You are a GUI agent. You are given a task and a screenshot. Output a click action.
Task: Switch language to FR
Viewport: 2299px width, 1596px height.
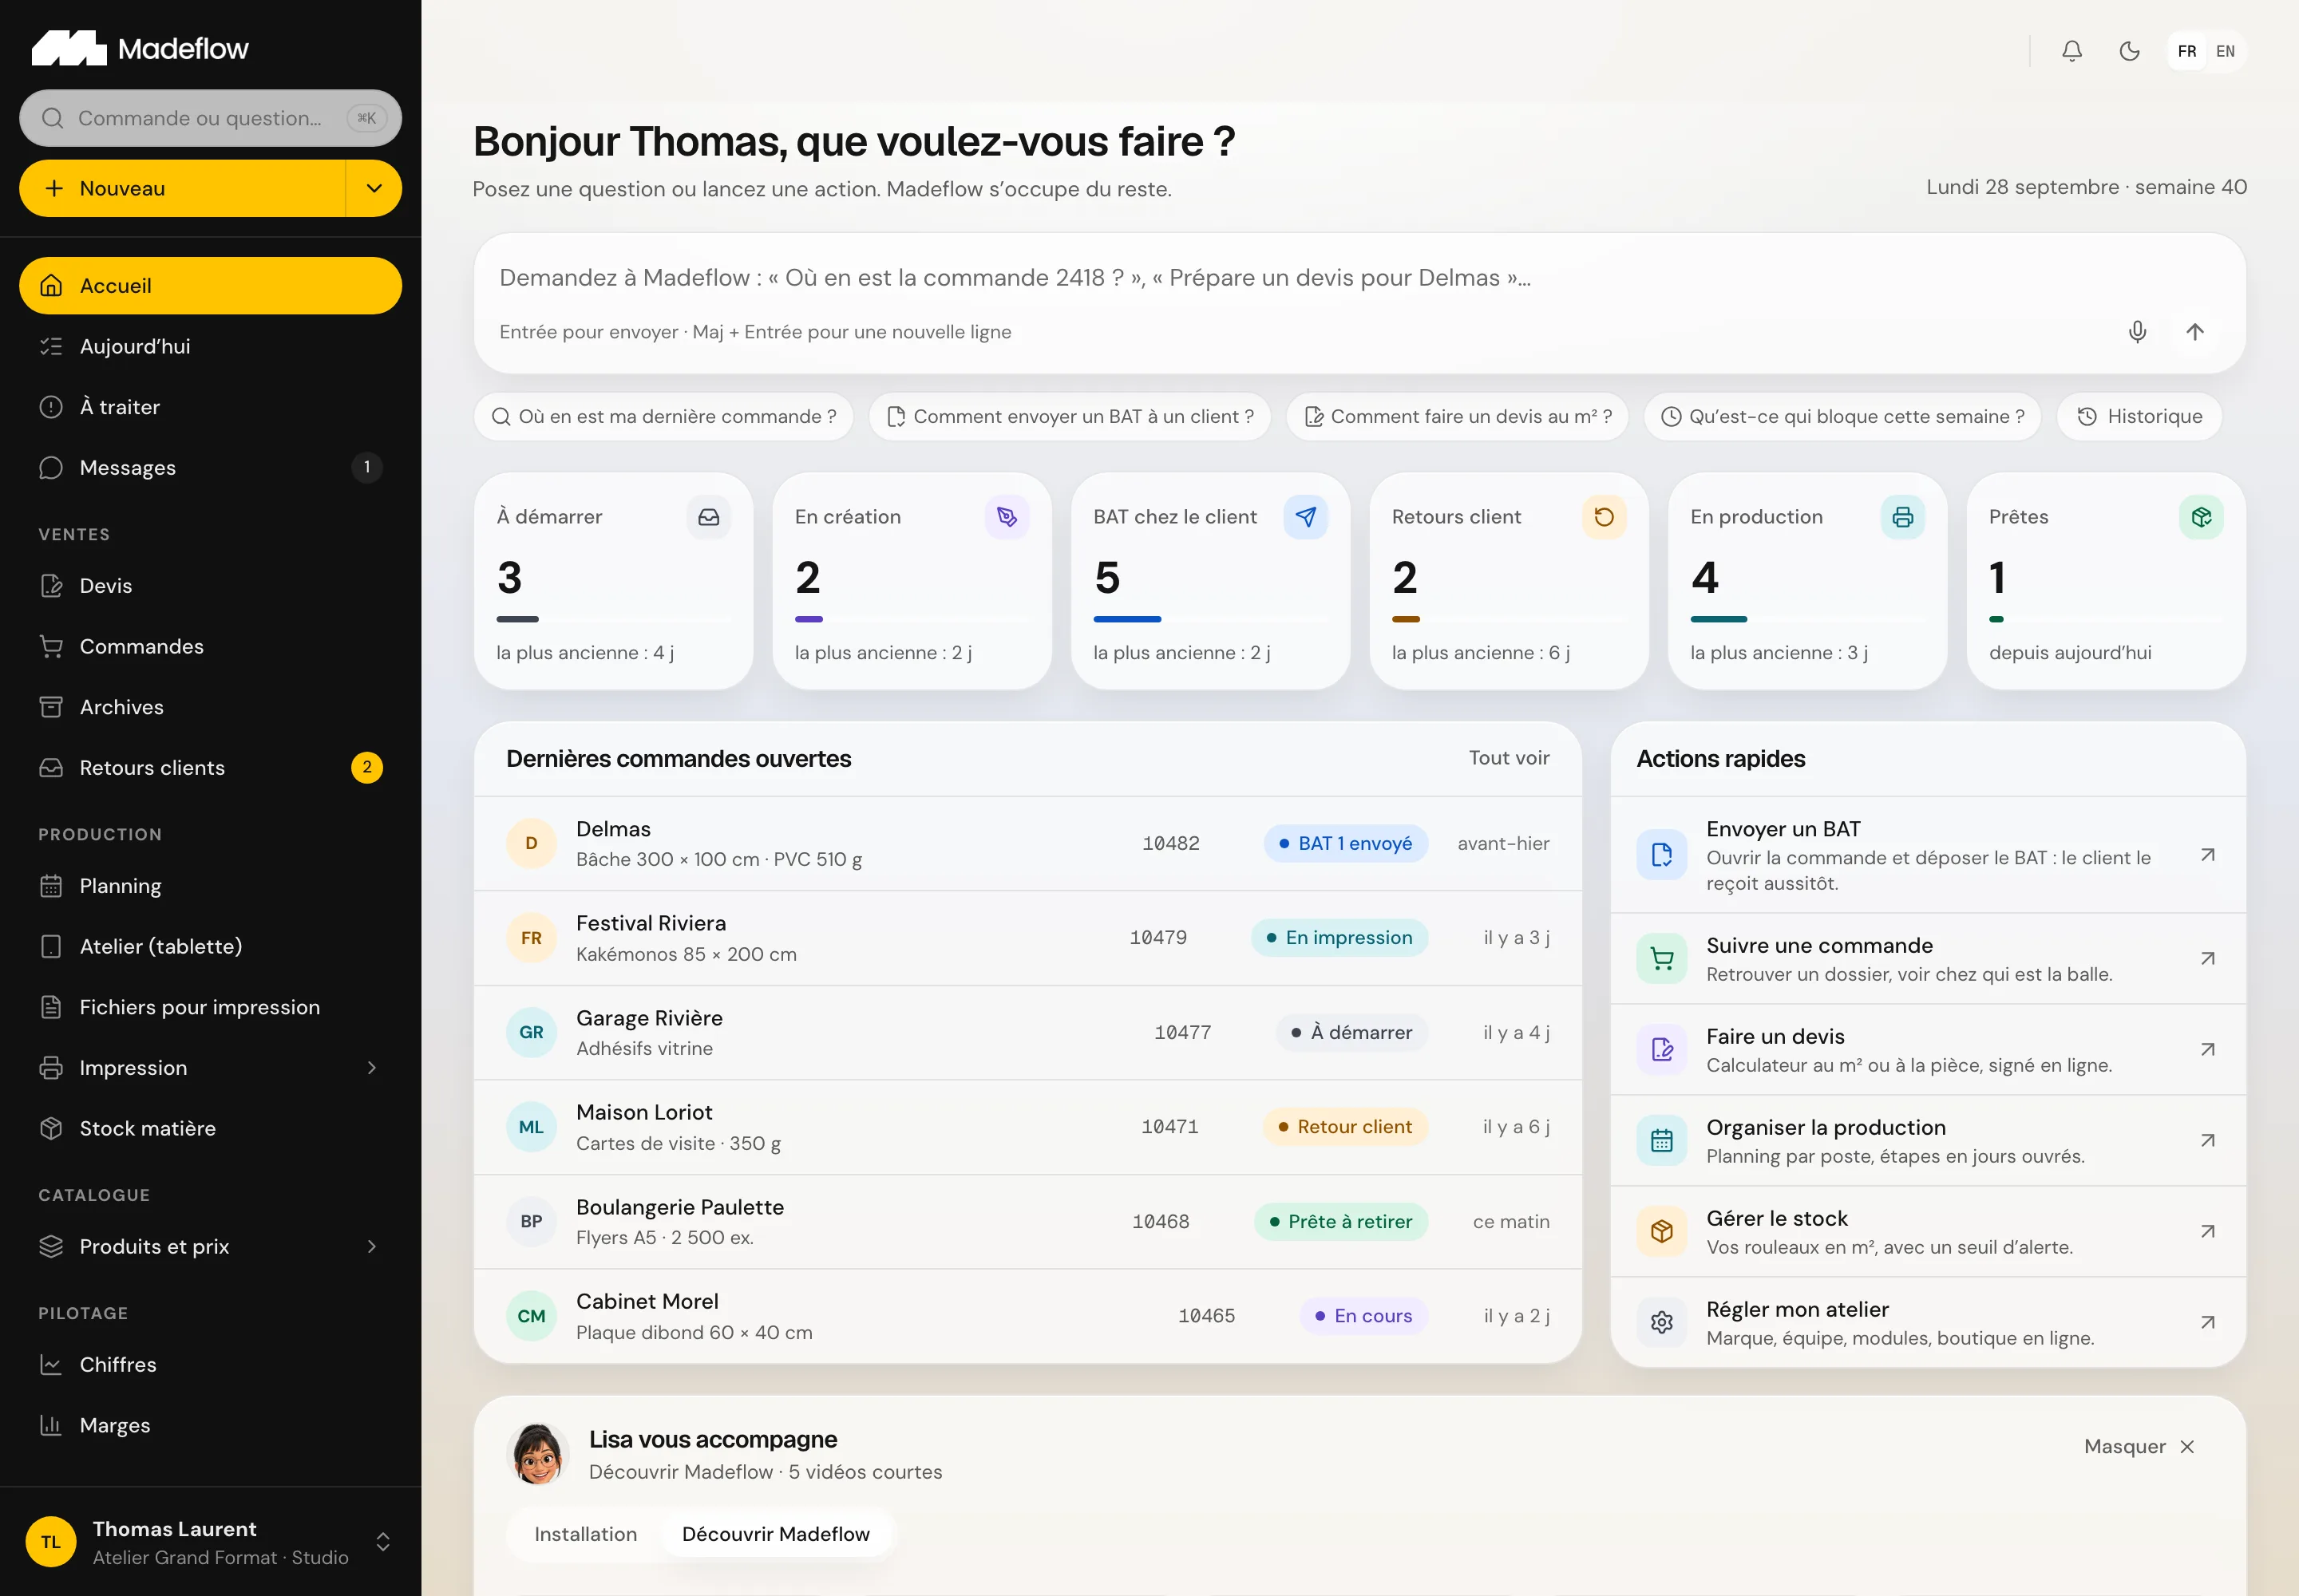click(x=2187, y=51)
